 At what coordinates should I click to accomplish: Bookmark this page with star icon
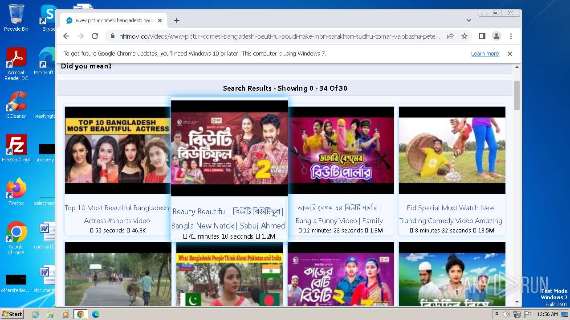click(x=464, y=36)
